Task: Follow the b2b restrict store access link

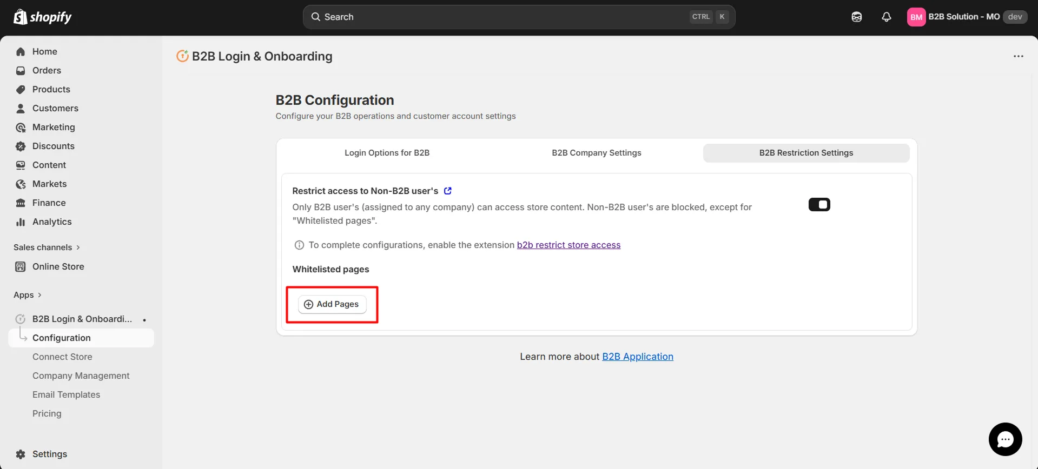Action: pos(568,245)
